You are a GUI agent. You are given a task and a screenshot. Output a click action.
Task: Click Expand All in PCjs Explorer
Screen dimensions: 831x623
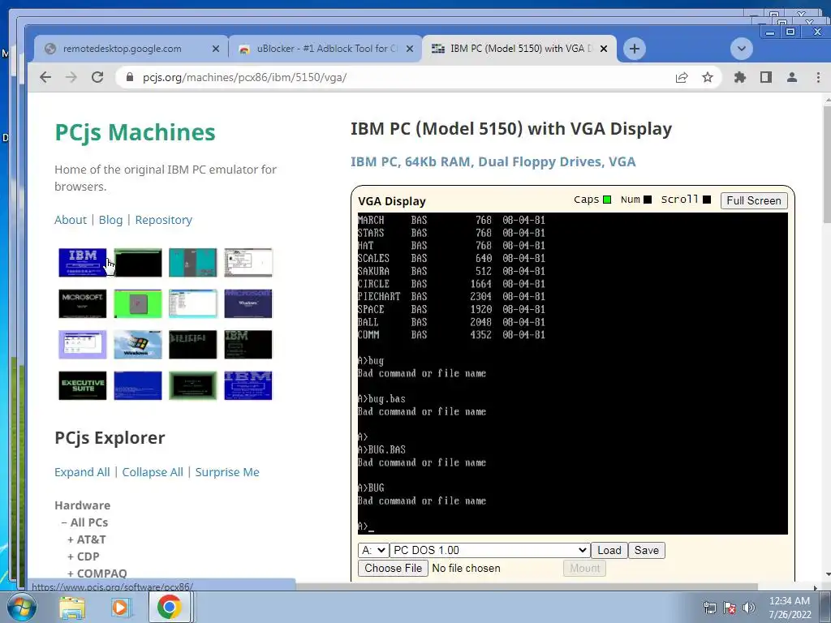82,472
